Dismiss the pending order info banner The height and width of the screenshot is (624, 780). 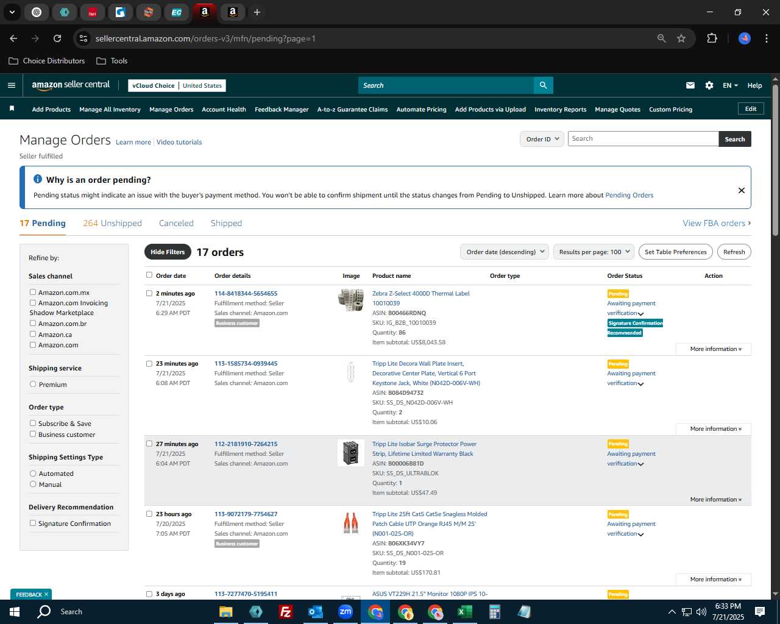pyautogui.click(x=742, y=190)
